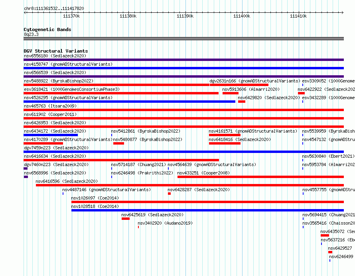This screenshot has height=276, width=355.
Task: Click the nsv1026097 (Coe2014) label
Action: (95, 198)
